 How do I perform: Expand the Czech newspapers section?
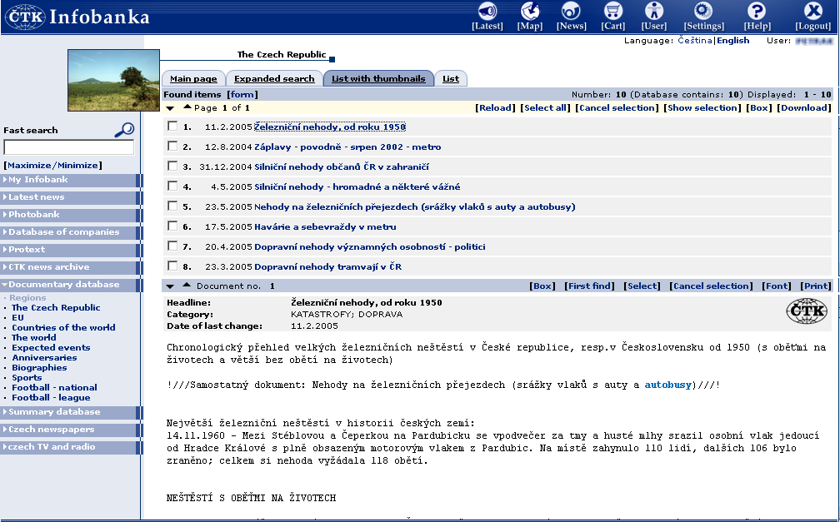[70, 430]
